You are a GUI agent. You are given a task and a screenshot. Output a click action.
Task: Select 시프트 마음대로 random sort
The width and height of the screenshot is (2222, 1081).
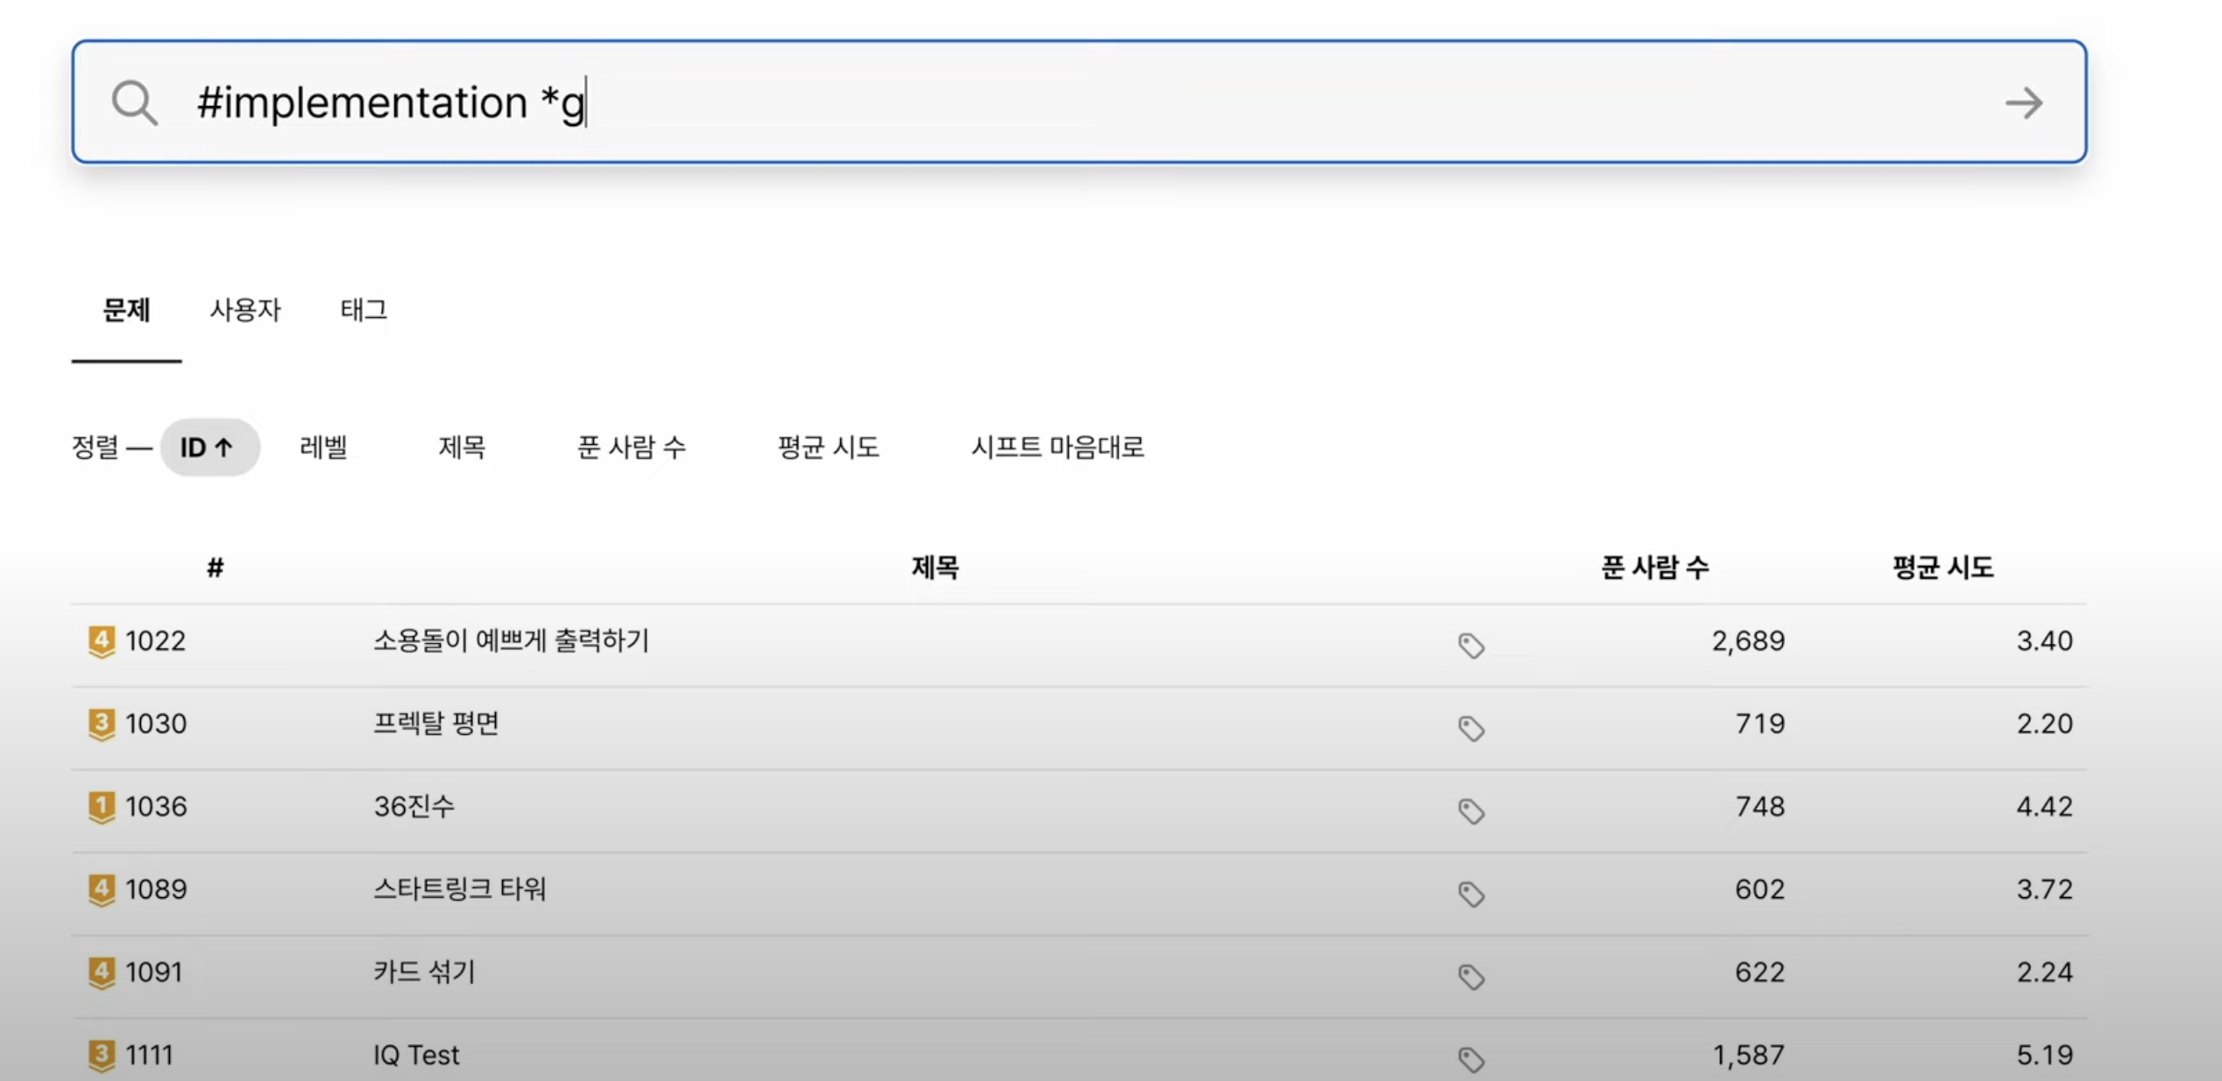coord(1057,448)
